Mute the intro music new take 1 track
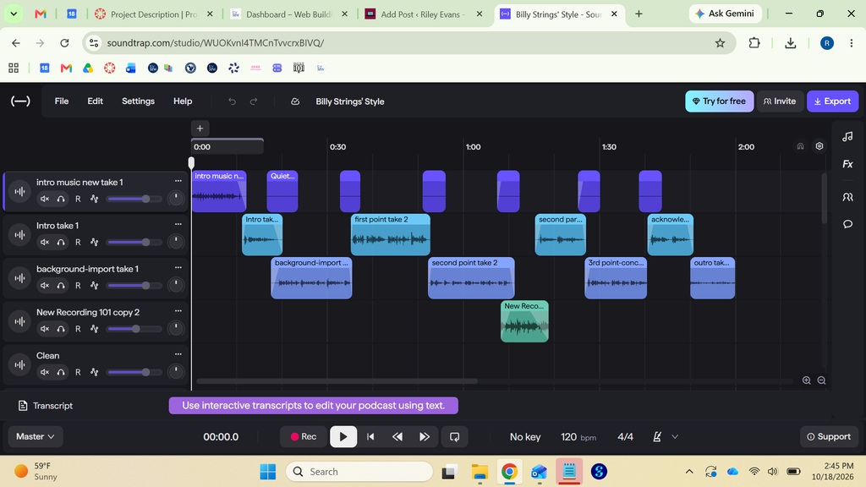 click(x=45, y=199)
